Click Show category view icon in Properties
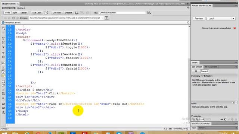 point(194,119)
